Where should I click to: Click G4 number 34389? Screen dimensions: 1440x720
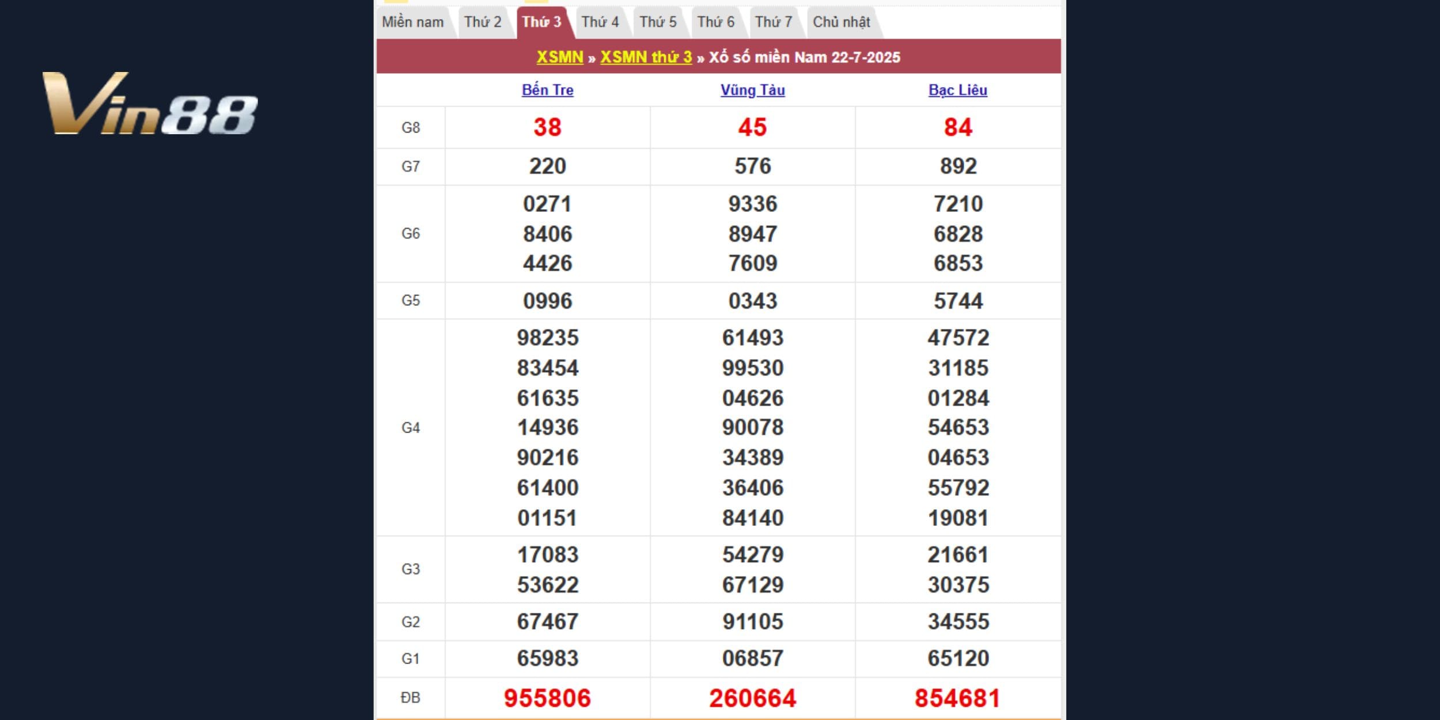pos(752,457)
